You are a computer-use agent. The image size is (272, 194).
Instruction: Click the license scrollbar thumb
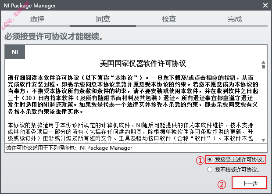tap(263, 67)
